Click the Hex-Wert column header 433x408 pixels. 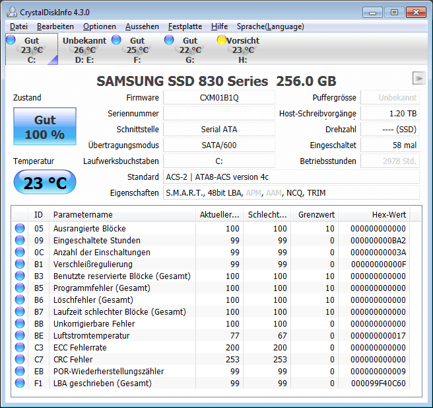pyautogui.click(x=374, y=215)
